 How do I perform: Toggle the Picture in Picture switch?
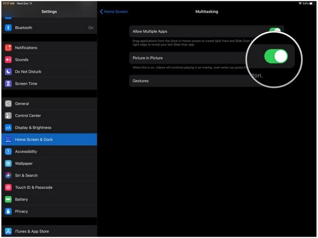tap(275, 57)
